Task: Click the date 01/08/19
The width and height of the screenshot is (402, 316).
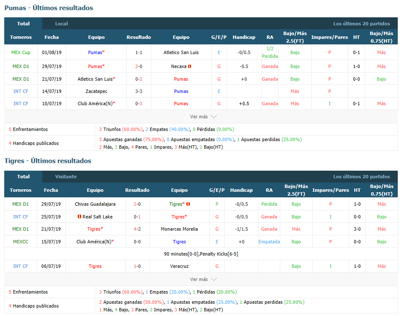Action: (52, 52)
